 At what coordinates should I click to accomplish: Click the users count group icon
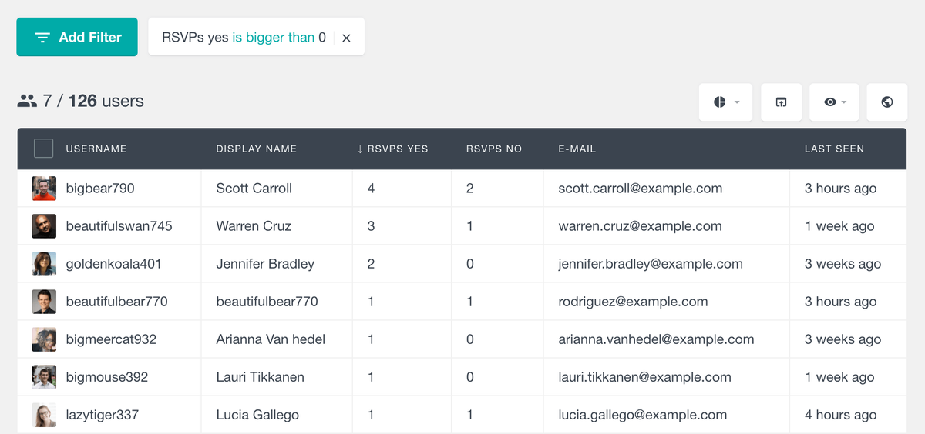click(x=27, y=101)
